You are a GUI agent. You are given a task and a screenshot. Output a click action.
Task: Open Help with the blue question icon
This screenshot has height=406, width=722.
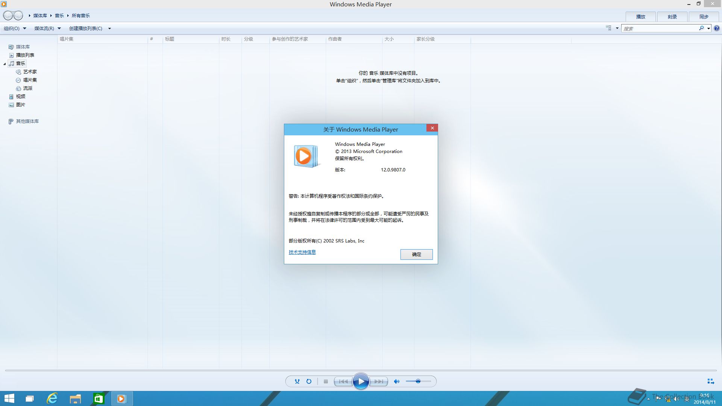[717, 28]
